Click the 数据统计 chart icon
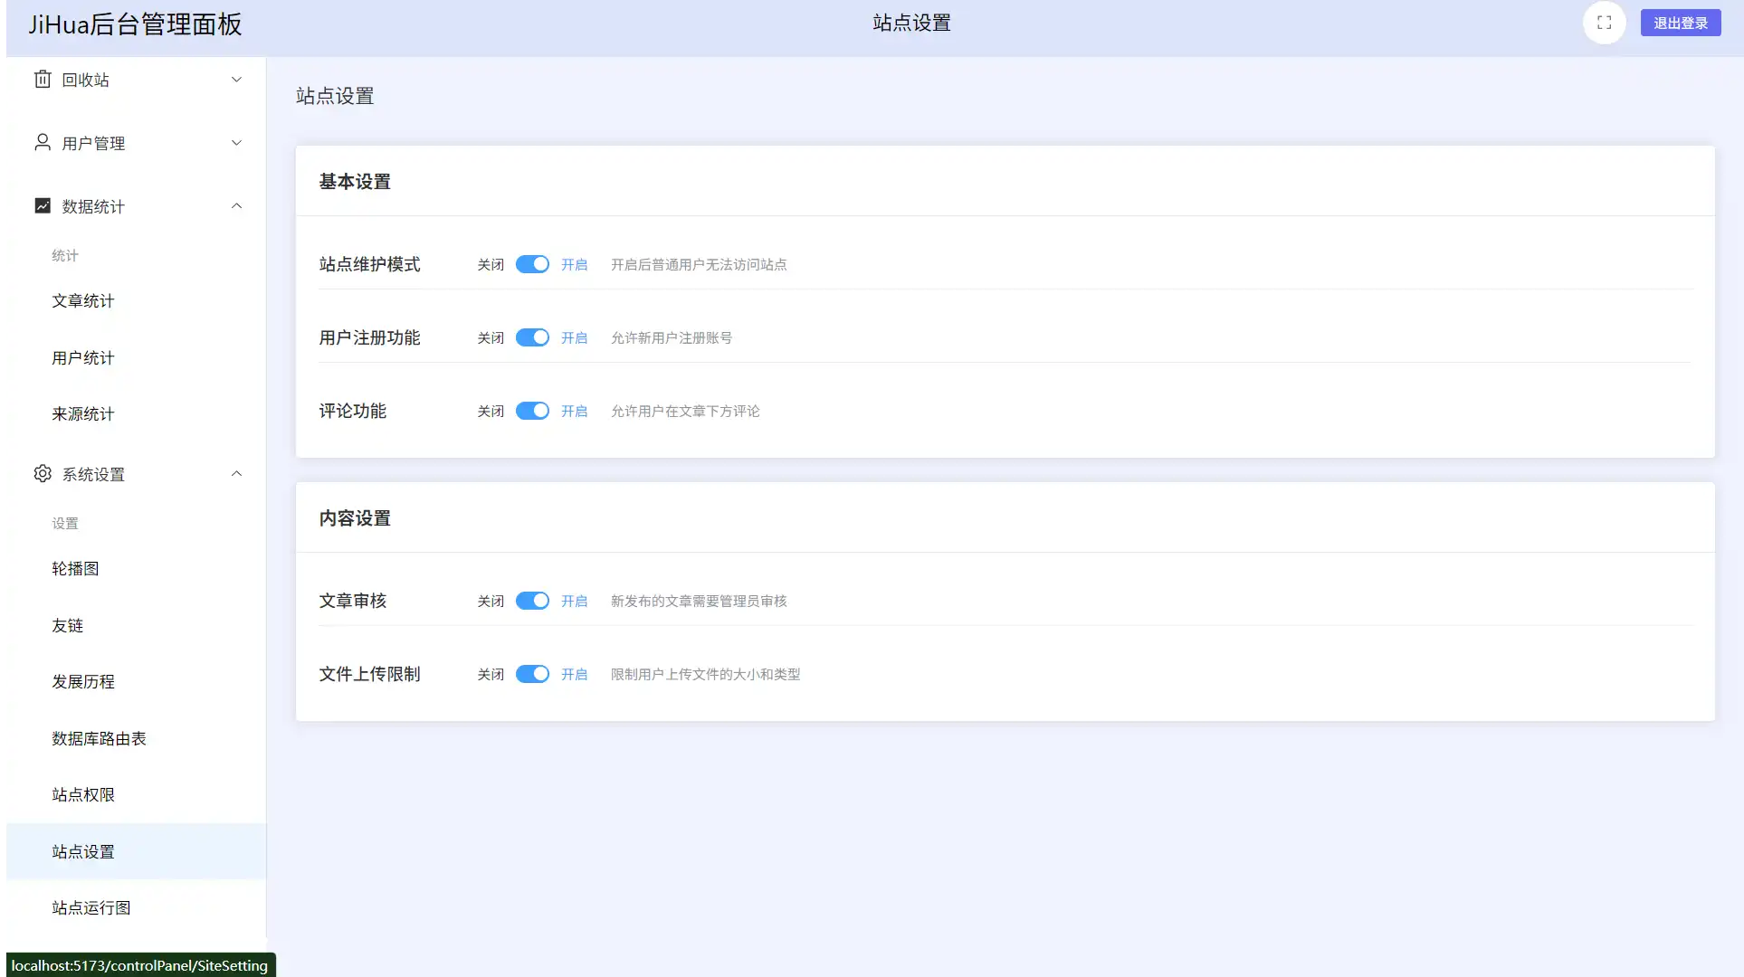 point(43,205)
